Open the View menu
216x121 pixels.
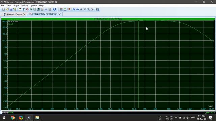8,5
